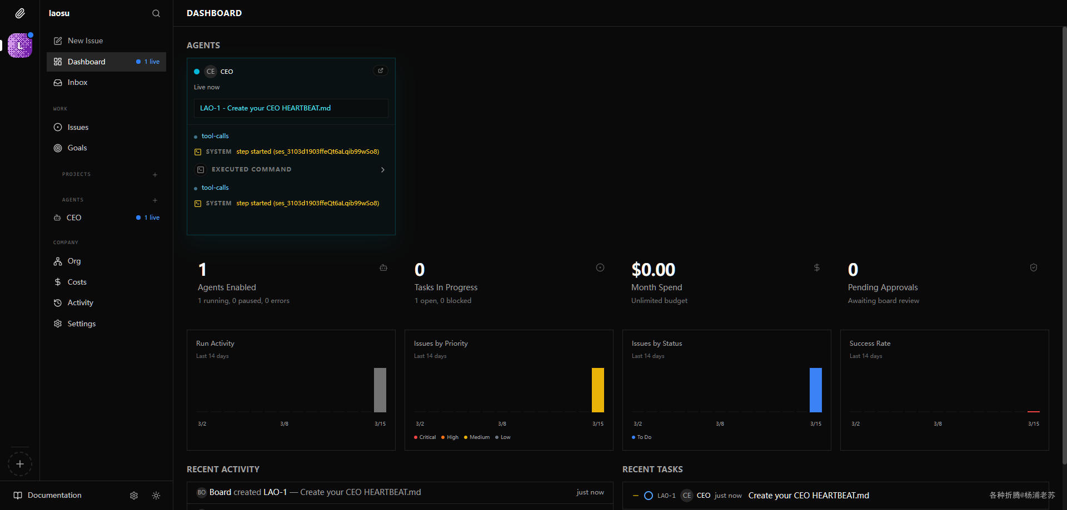Go to Inbox
The height and width of the screenshot is (510, 1067).
tap(107, 83)
